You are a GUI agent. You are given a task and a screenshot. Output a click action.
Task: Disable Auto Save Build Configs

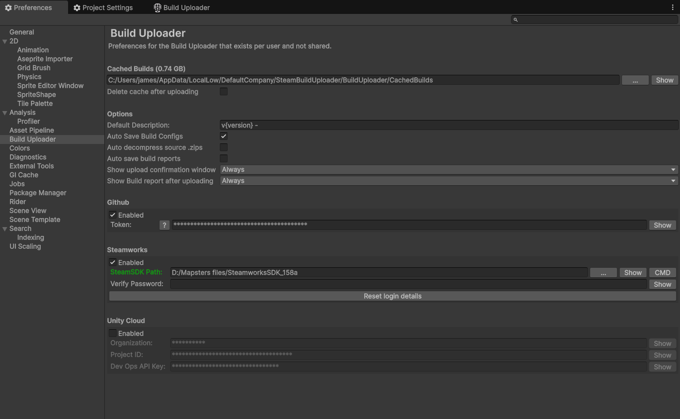click(x=224, y=136)
